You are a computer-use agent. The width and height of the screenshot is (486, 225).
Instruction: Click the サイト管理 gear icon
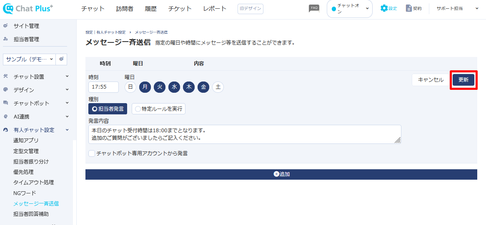5,26
